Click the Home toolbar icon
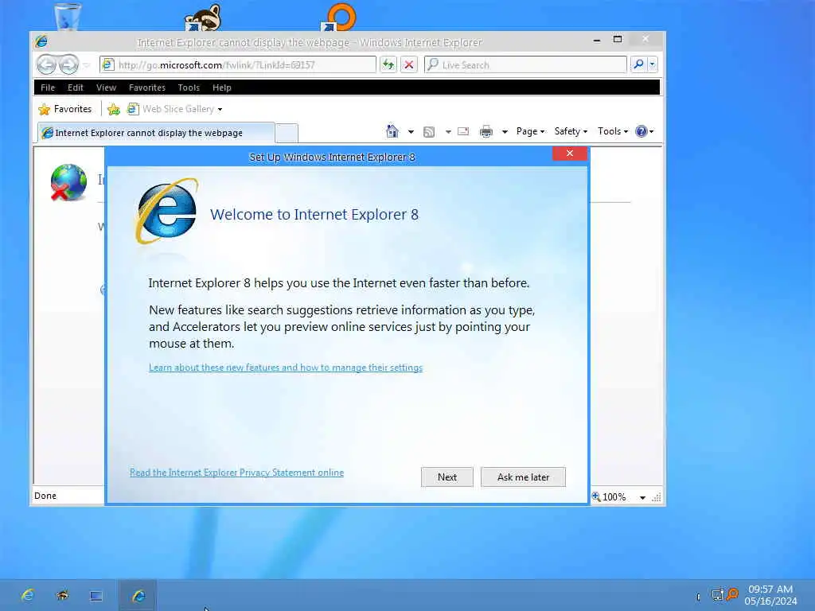 tap(392, 131)
